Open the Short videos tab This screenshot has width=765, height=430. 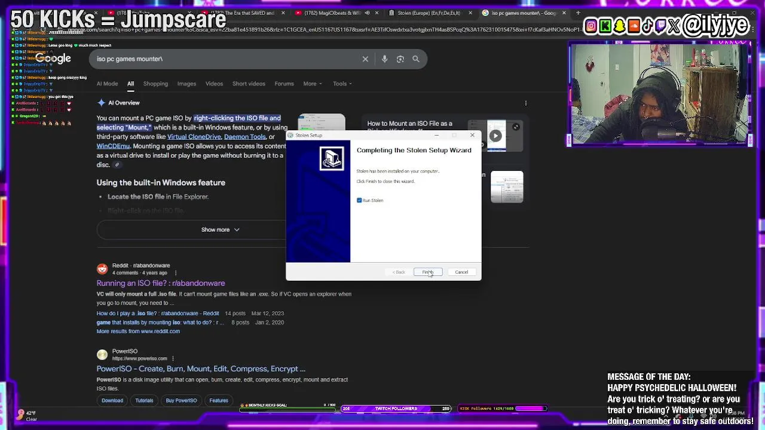coord(249,84)
